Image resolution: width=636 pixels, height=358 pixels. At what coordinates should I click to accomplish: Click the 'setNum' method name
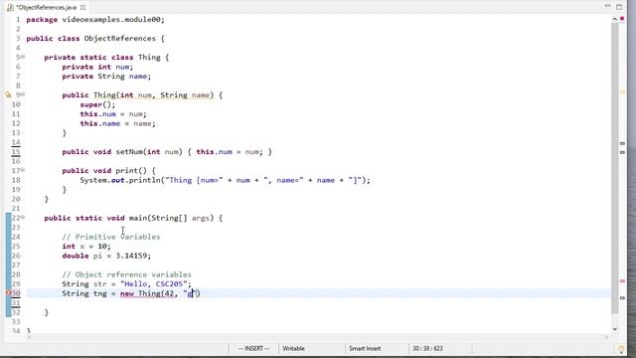(x=128, y=152)
